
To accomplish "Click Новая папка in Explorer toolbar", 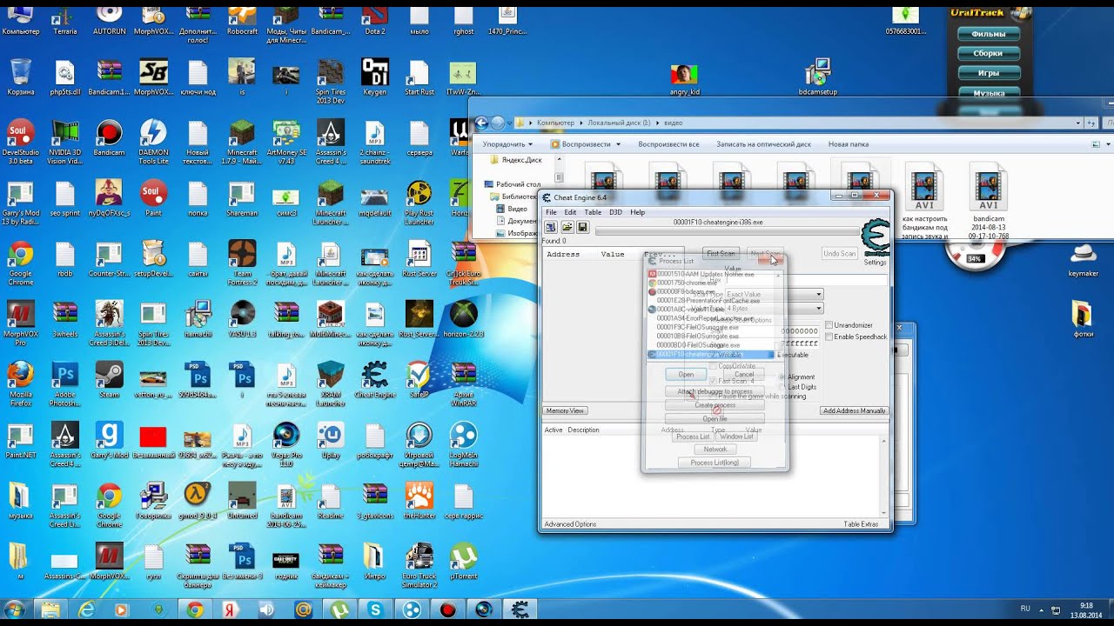I will point(849,144).
